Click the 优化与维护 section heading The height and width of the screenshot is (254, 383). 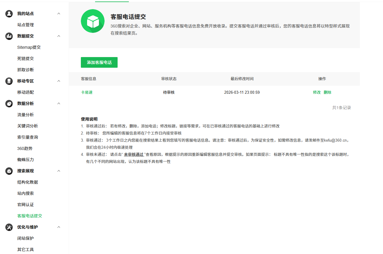pyautogui.click(x=28, y=227)
